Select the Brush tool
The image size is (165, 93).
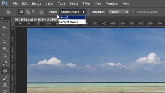pyautogui.click(x=5, y=78)
